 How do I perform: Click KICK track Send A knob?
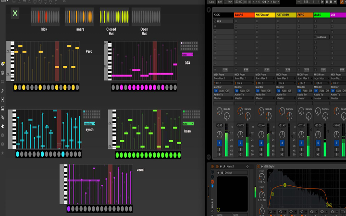pos(219,111)
